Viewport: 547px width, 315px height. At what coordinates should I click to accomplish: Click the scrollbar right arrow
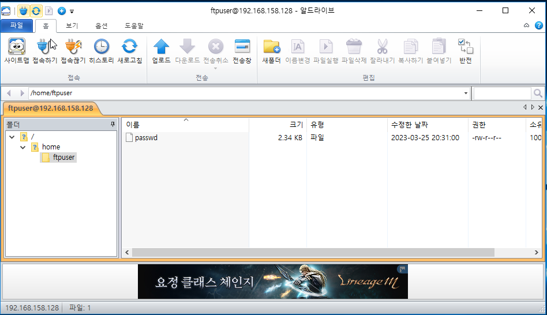pyautogui.click(x=537, y=252)
